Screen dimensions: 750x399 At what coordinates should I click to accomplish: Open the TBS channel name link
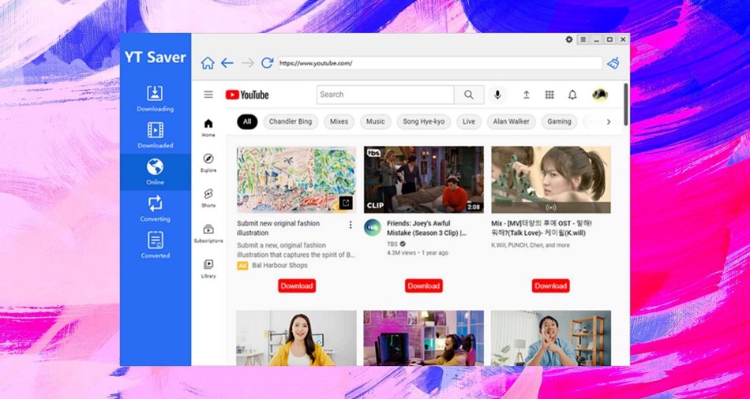[x=392, y=244]
